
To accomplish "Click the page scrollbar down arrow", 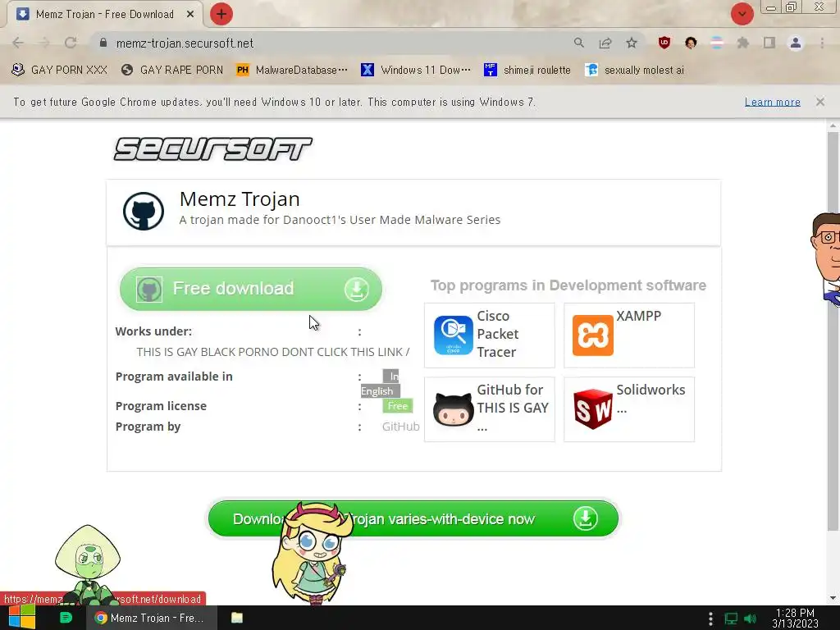I will (x=833, y=598).
